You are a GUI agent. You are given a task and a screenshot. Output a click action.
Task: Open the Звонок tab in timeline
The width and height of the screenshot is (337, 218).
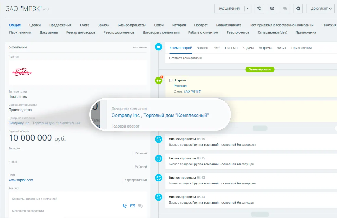point(203,48)
